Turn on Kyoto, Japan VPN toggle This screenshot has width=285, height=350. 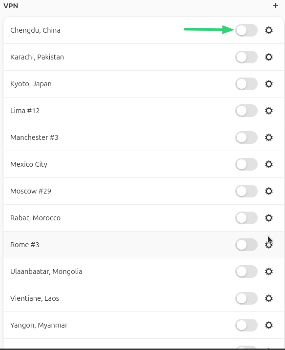(x=246, y=84)
